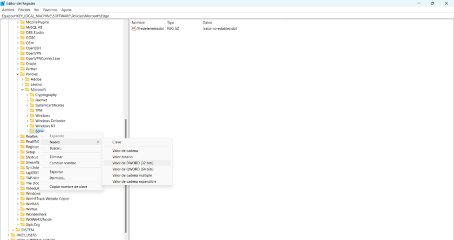Screen dimensions: 454x240
Task: Choose Buscar... in context menu
Action: (71, 148)
